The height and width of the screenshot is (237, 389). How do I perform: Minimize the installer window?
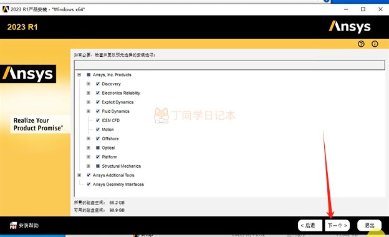[x=346, y=9]
